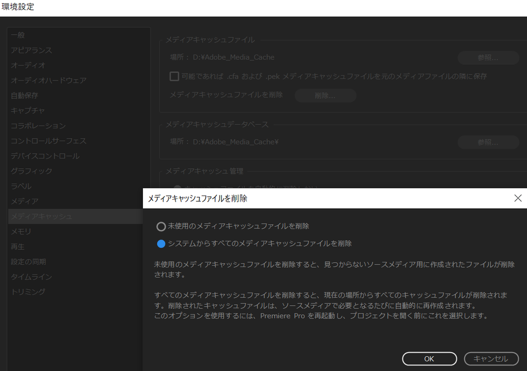This screenshot has height=371, width=527.
Task: Select システムからすべてのメディアキャッシュファイルを削除 option
Action: [x=161, y=243]
